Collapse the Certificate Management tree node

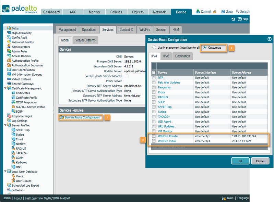click(x=5, y=88)
